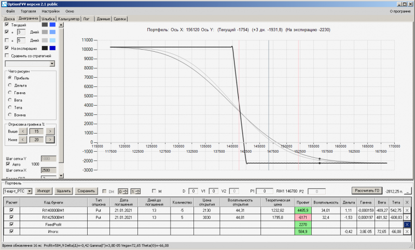Viewport: 415px width, 250px height.
Task: Pick the blue Текущий color swatch
Action: click(52, 24)
